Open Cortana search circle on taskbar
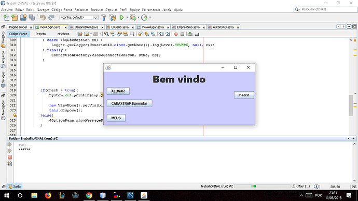Image resolution: width=358 pixels, height=201 pixels. pos(20,195)
